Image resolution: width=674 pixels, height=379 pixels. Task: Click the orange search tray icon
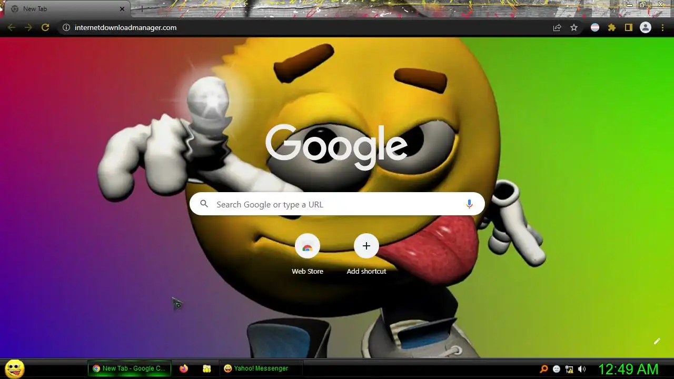tap(544, 369)
